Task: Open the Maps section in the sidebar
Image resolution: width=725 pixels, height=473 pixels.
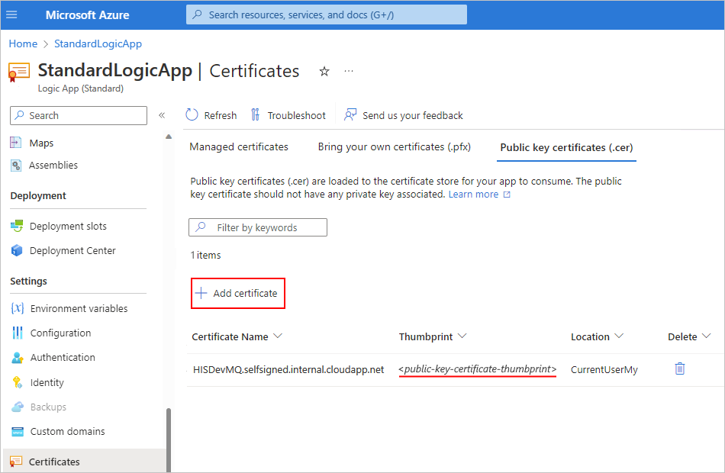Action: pyautogui.click(x=43, y=142)
